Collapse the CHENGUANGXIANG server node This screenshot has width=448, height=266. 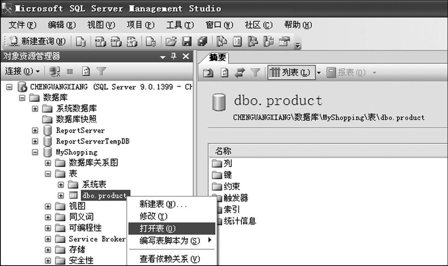[9, 87]
